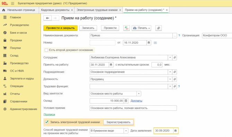Open the calendar picker for document date

pyautogui.click(x=149, y=43)
